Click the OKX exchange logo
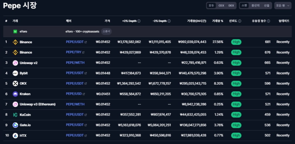 point(15,83)
